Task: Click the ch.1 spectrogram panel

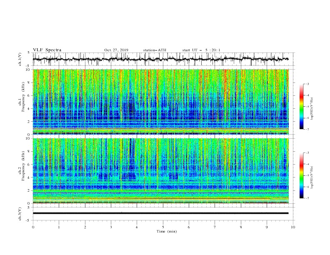Action: (161, 102)
